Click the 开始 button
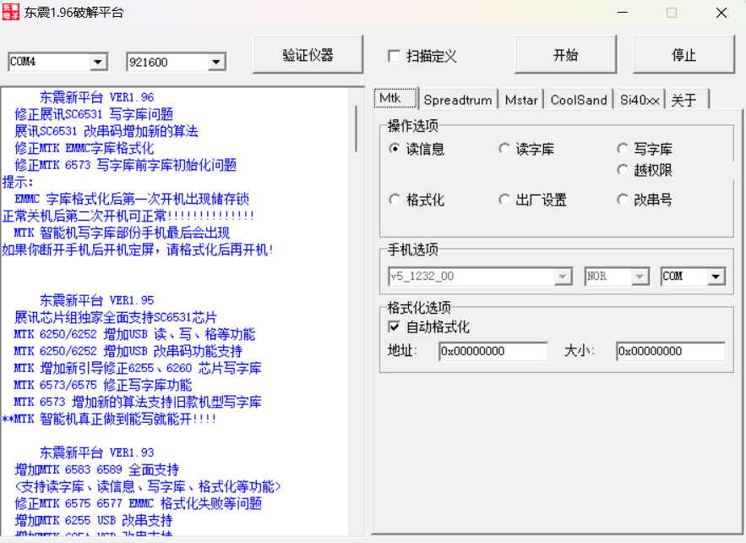The image size is (746, 543). coord(565,55)
